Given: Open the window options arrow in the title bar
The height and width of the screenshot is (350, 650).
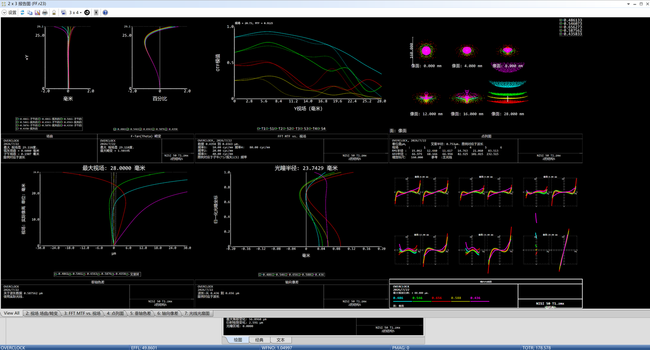Looking at the screenshot, I should 628,3.
